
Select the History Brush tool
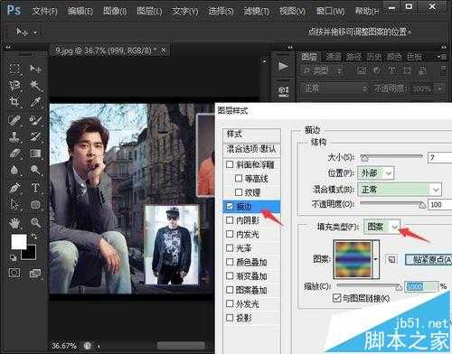(35, 136)
